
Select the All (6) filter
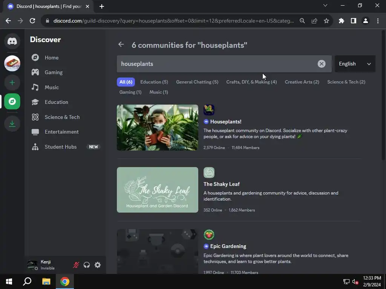tap(126, 82)
